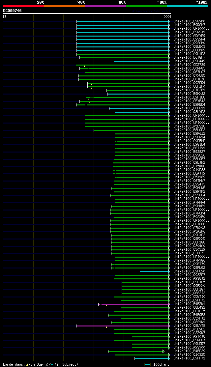211x367 pixels.
Task: Select the green alignment bar for UniRef100_C0PNW3
Action: pyautogui.click(x=125, y=69)
